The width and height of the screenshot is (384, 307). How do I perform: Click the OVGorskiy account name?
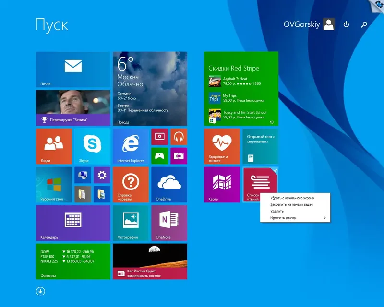click(x=303, y=24)
